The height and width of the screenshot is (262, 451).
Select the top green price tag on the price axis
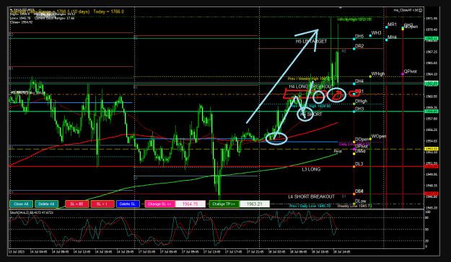[432, 38]
